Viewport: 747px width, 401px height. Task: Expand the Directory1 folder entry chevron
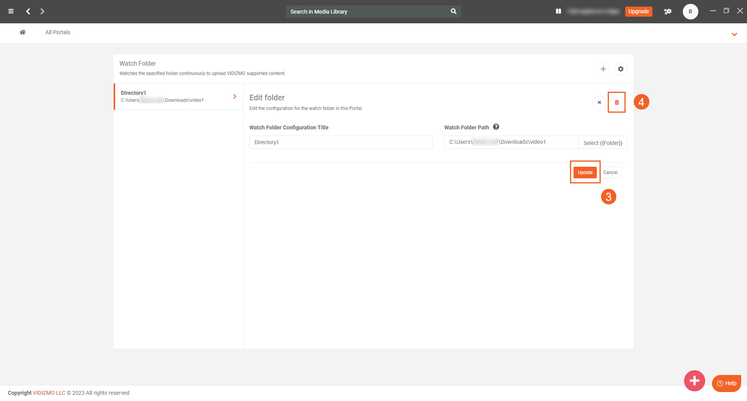coord(235,96)
